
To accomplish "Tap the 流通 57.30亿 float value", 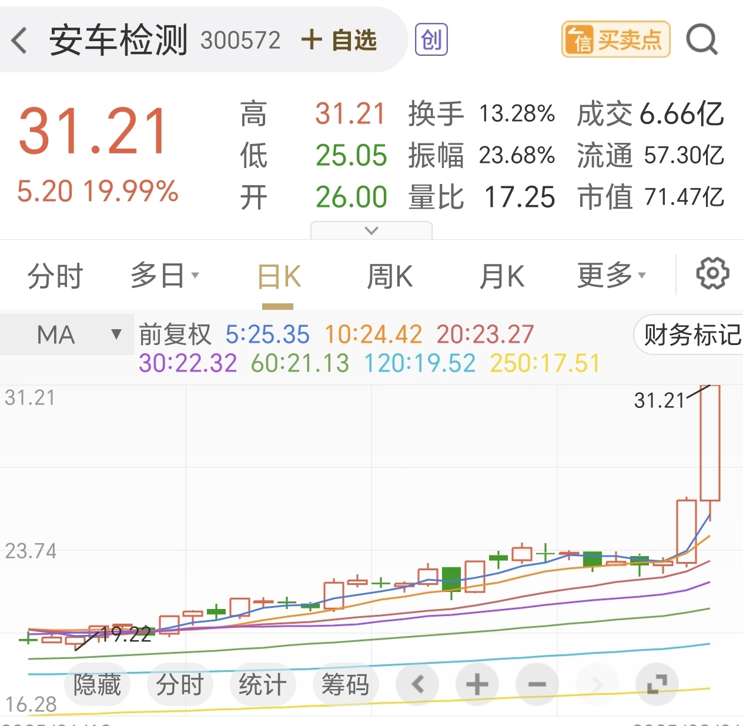I will tap(684, 155).
